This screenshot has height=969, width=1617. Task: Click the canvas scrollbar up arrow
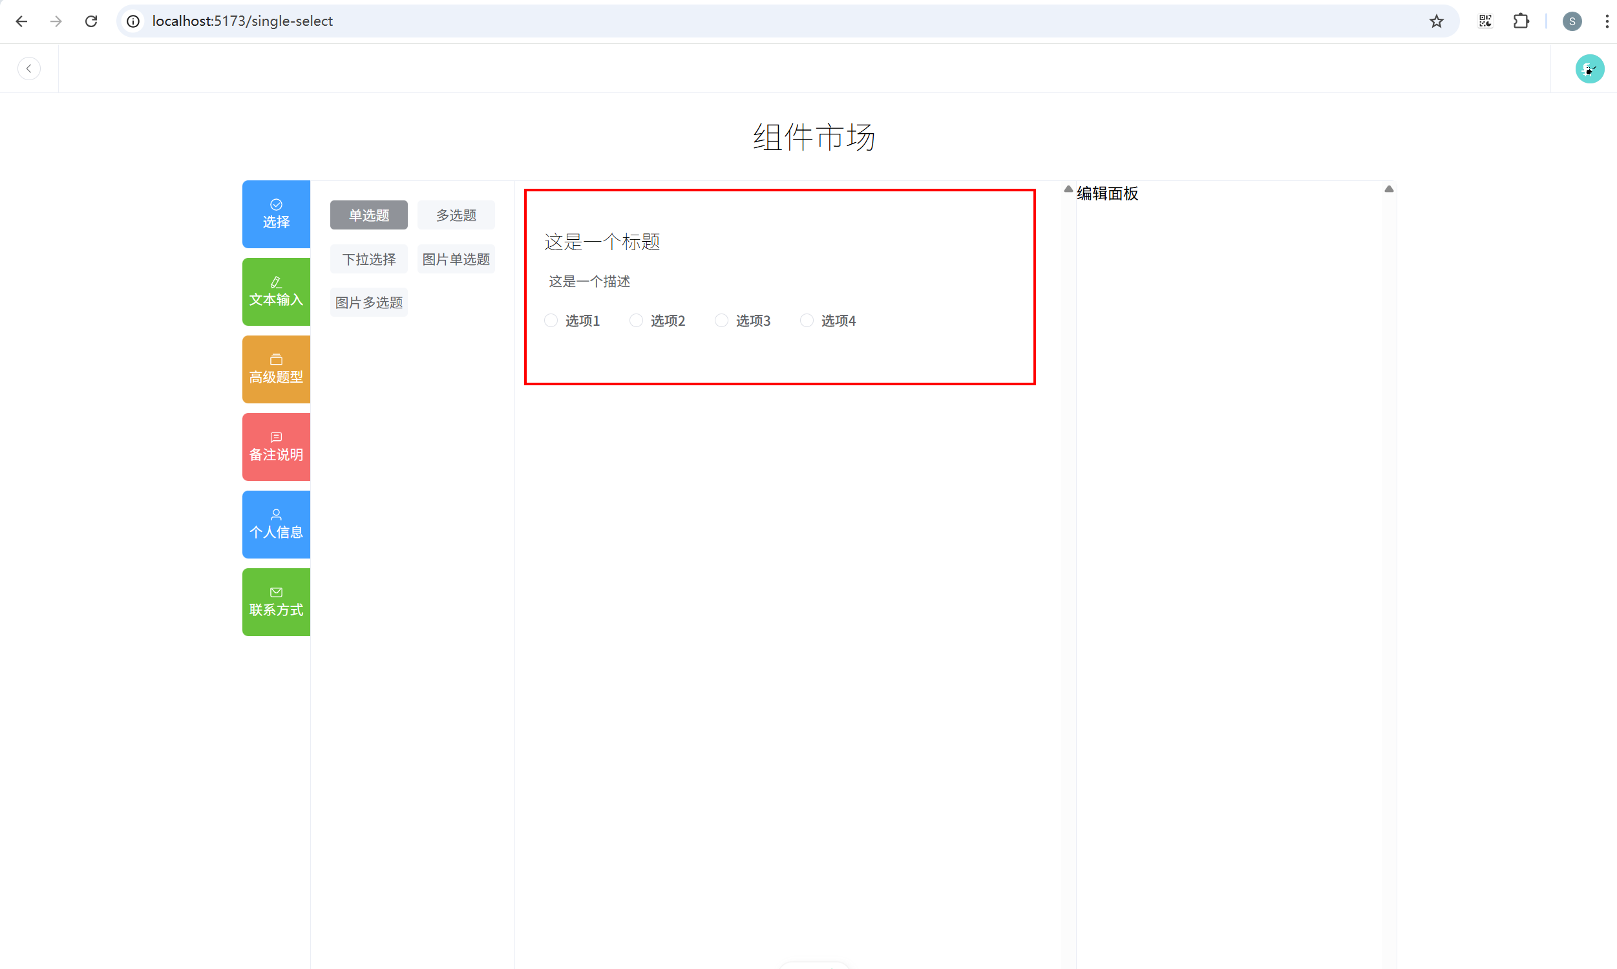point(1068,189)
